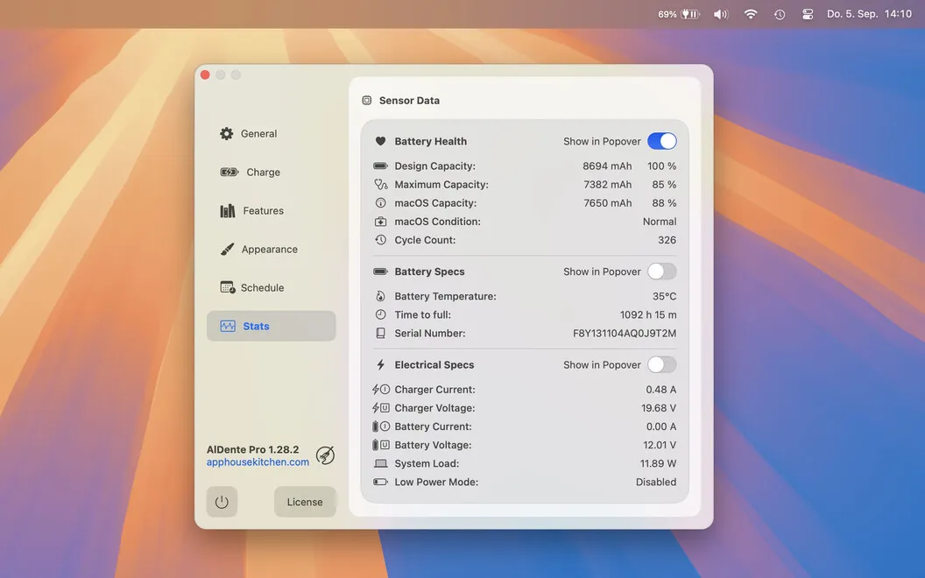Click the Time to full 1092 h 15 m

[648, 315]
